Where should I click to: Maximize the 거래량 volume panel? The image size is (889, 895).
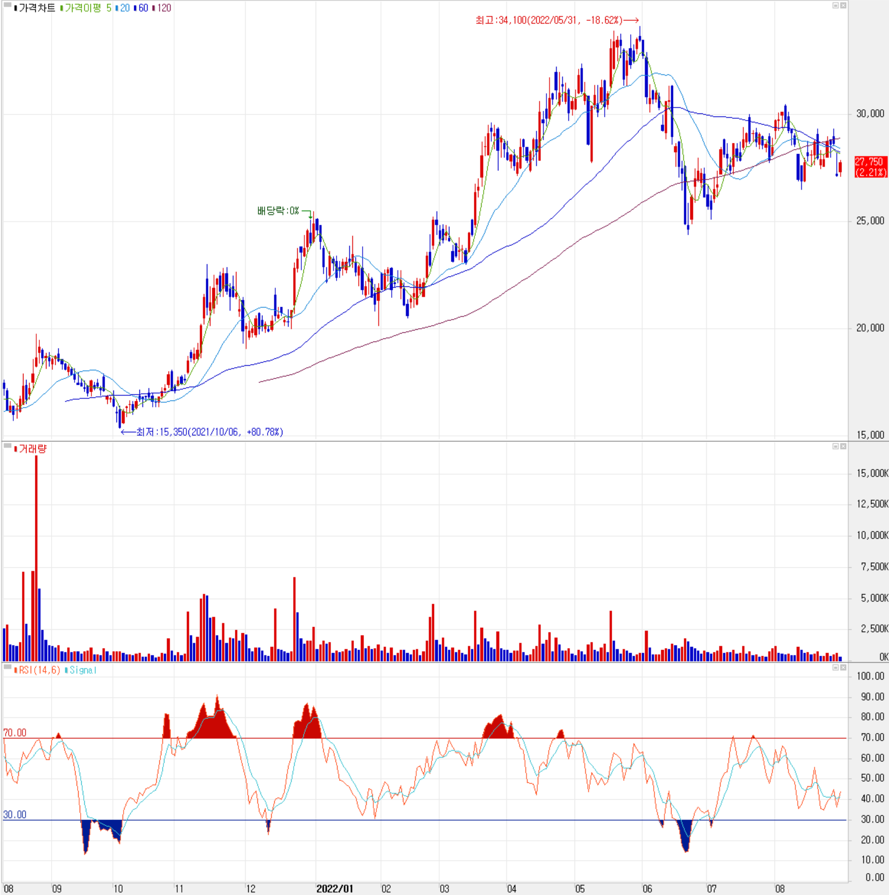836,446
